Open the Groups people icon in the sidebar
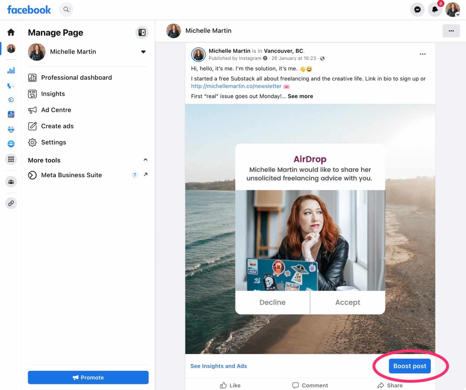Screen dimensions: 466x390 point(11,181)
